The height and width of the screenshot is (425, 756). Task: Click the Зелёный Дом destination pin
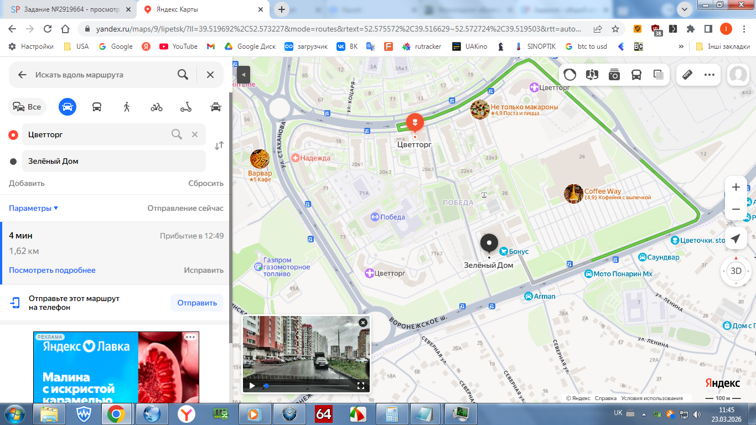(489, 244)
